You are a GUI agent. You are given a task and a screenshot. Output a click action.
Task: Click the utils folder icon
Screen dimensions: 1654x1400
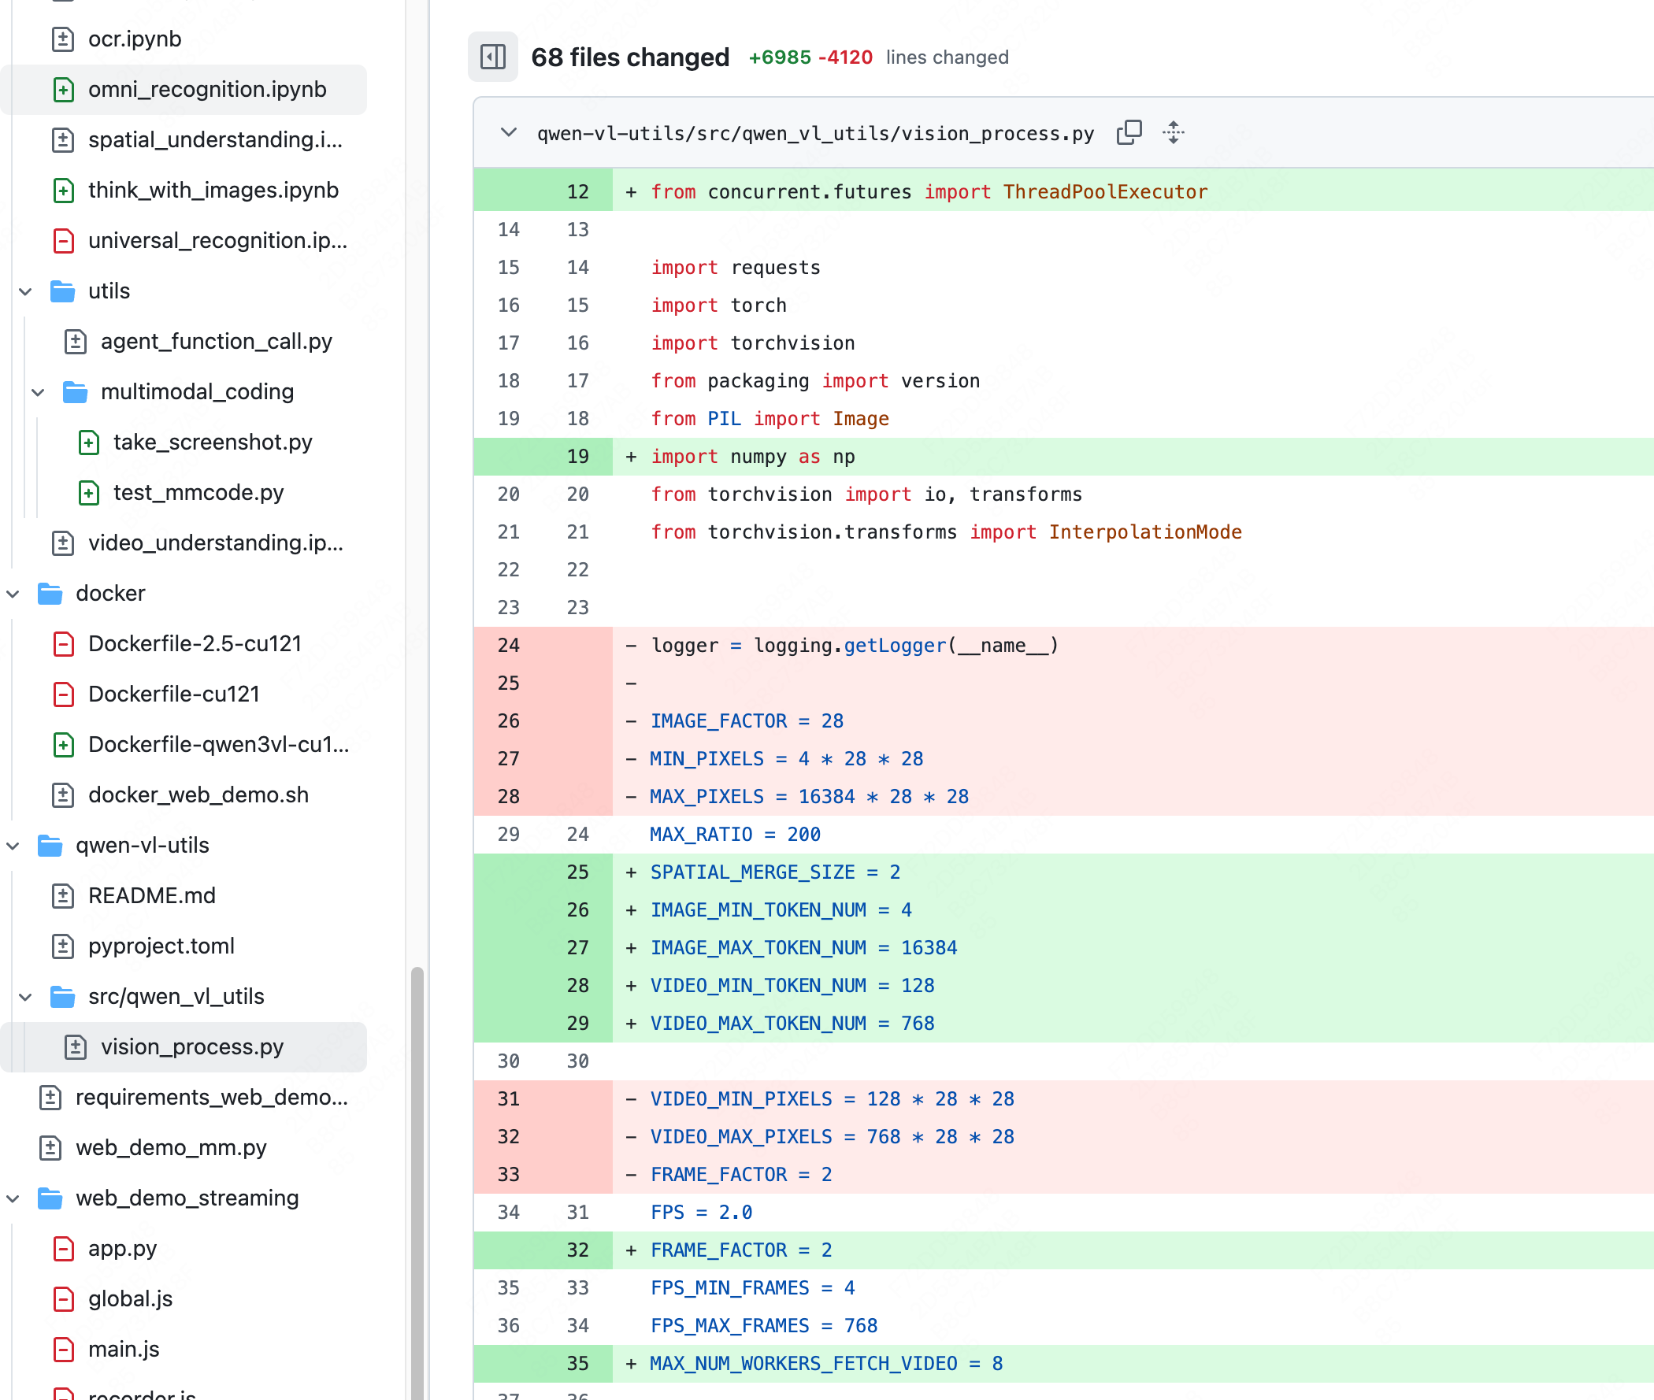[63, 291]
